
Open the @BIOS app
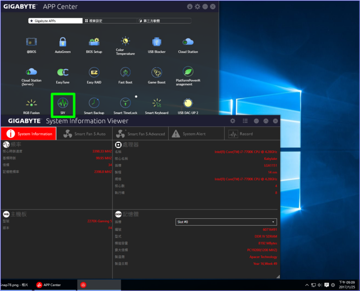(x=31, y=42)
